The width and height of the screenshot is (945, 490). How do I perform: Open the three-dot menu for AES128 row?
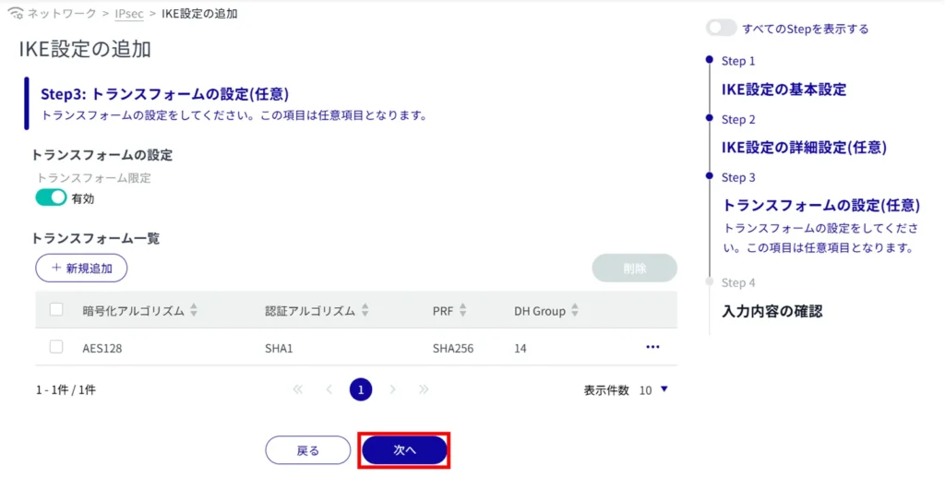(652, 347)
